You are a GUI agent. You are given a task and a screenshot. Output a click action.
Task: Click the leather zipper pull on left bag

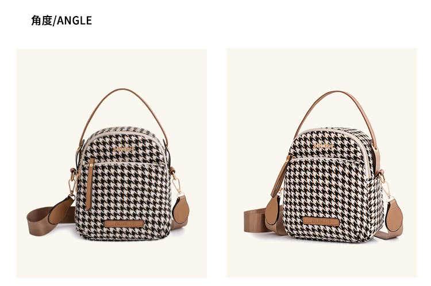tap(90, 184)
